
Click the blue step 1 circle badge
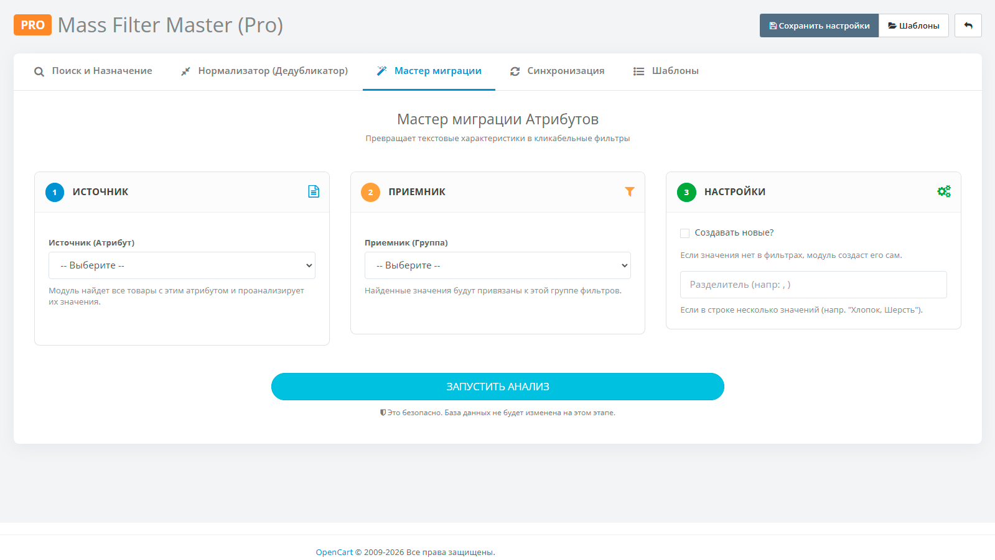pos(55,192)
